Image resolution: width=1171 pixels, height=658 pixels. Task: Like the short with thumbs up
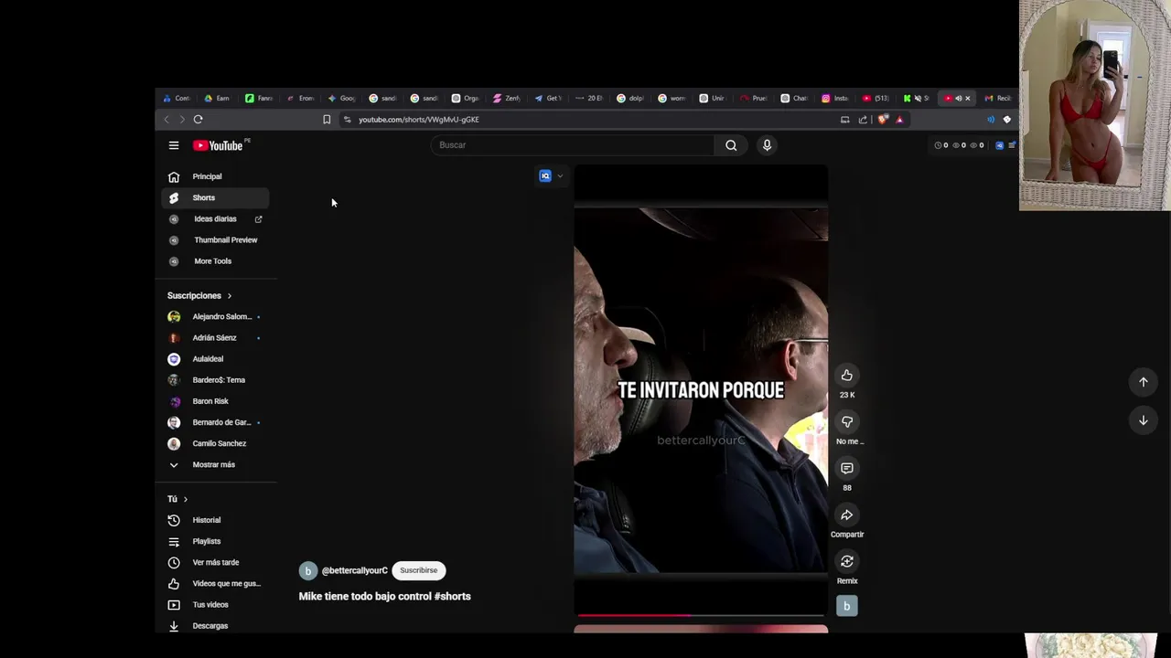pyautogui.click(x=847, y=375)
